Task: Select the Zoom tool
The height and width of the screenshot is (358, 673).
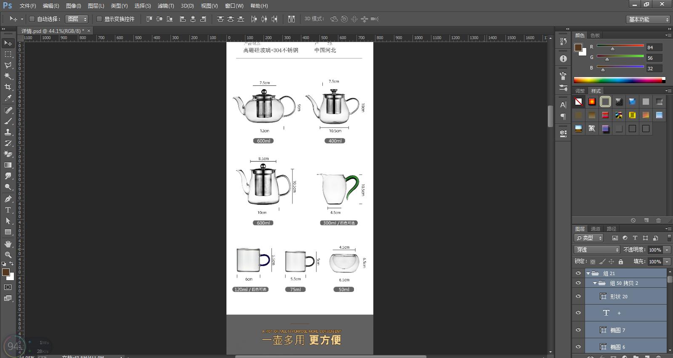Action: [x=8, y=255]
